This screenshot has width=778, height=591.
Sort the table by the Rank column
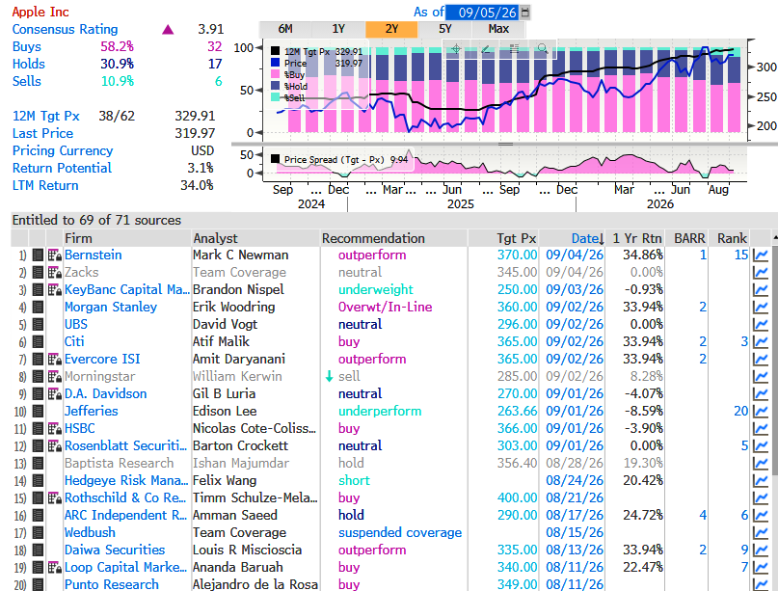click(732, 239)
